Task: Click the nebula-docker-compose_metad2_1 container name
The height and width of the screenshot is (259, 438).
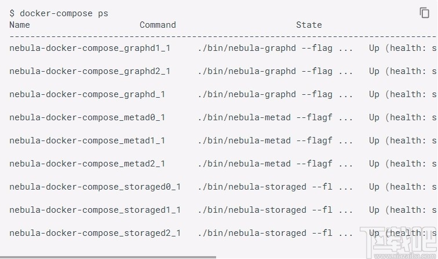Action: coord(87,164)
